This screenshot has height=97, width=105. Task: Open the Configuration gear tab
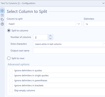[x=2, y=11]
